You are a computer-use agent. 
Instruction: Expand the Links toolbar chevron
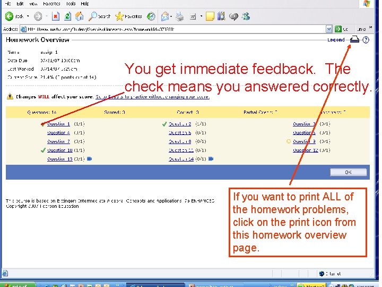tap(371, 27)
